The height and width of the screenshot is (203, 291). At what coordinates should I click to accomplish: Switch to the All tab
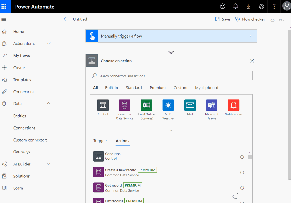(95, 88)
